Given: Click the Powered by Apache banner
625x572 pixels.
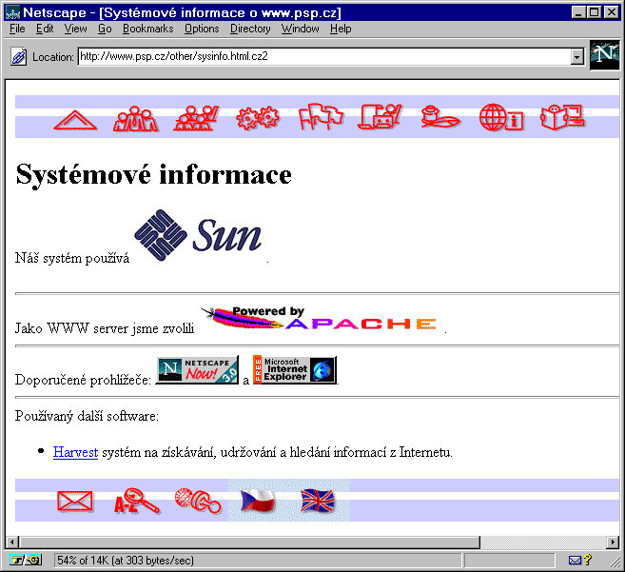Looking at the screenshot, I should (319, 318).
